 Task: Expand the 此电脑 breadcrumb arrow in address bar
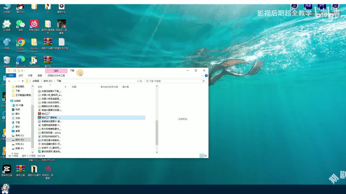(x=41, y=81)
